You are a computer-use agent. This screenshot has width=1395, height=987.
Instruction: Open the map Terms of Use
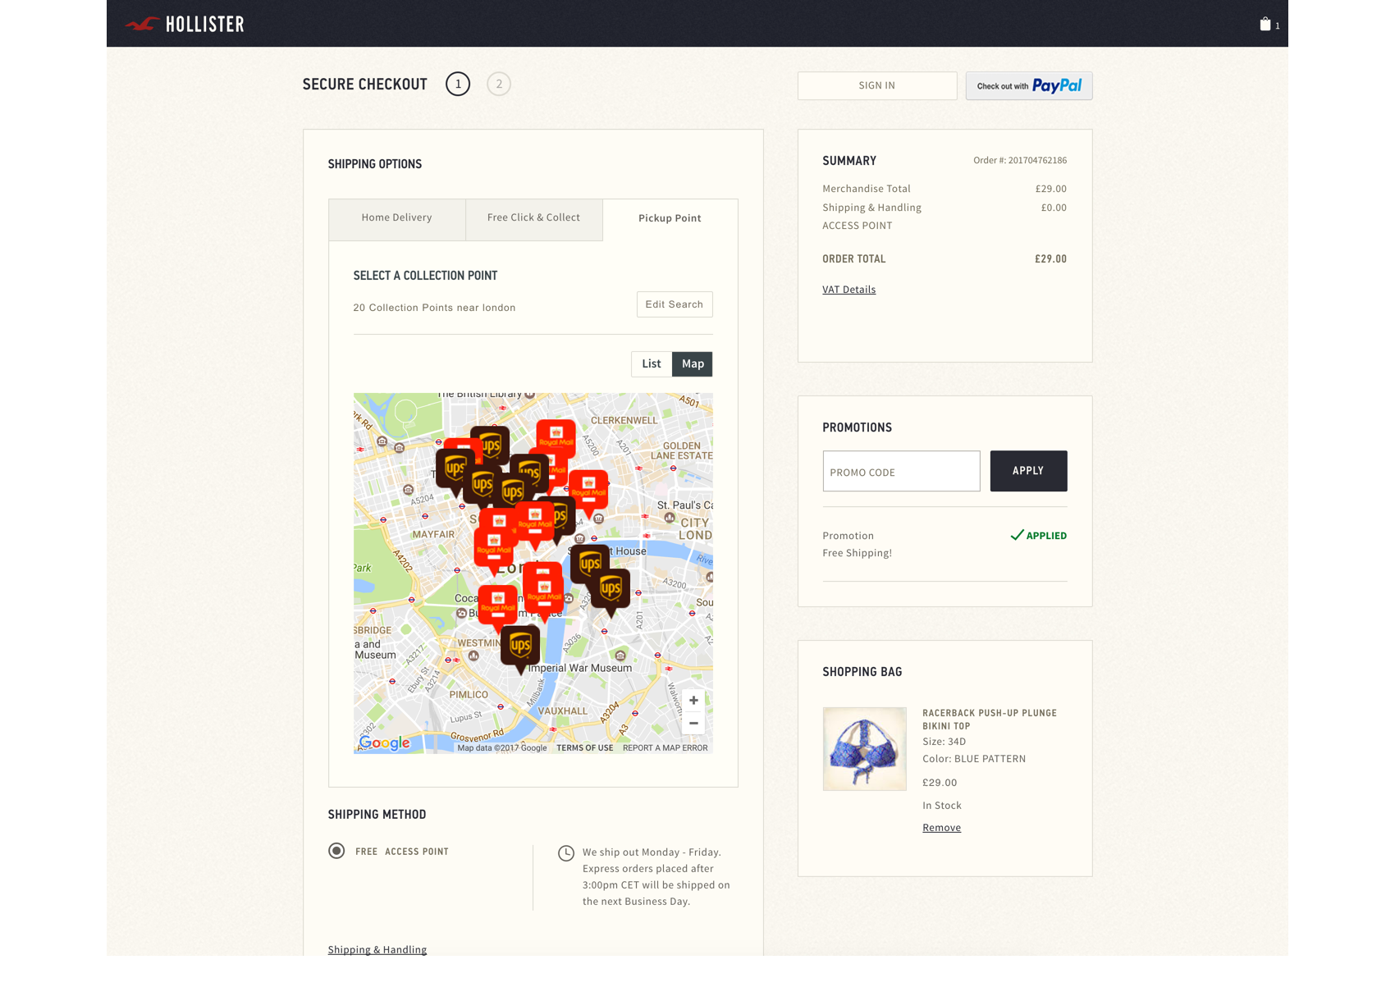click(585, 747)
